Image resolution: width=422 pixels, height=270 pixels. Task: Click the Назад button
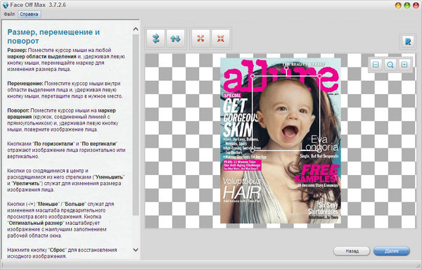coord(352,251)
